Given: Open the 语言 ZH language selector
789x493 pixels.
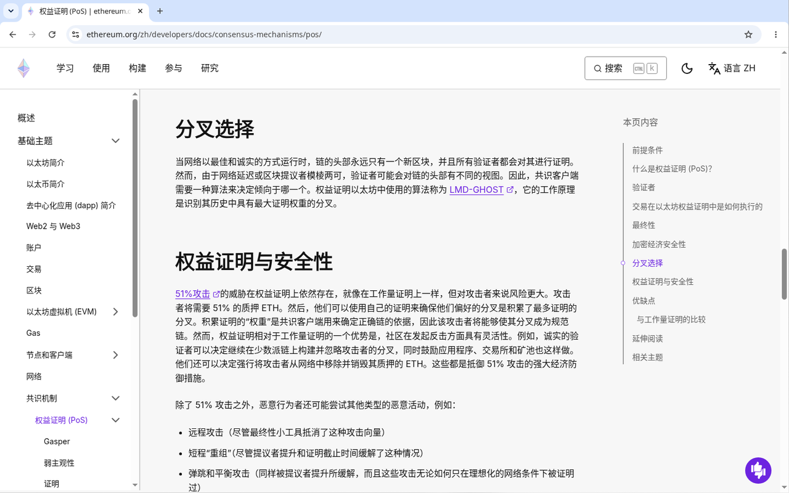Looking at the screenshot, I should point(732,68).
